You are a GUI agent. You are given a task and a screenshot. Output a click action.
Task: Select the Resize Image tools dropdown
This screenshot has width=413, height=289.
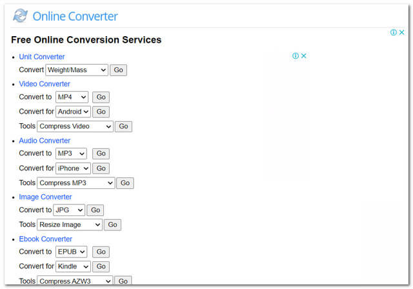point(70,224)
